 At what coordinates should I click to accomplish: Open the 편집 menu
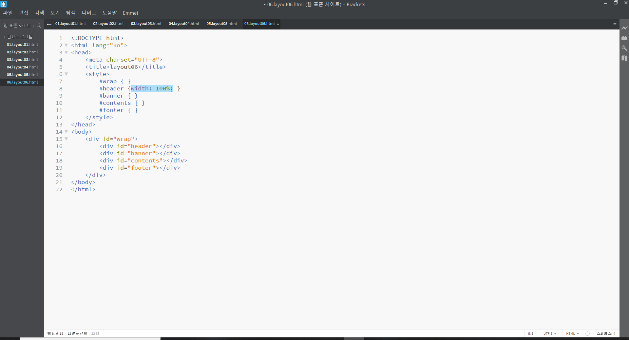tap(24, 13)
